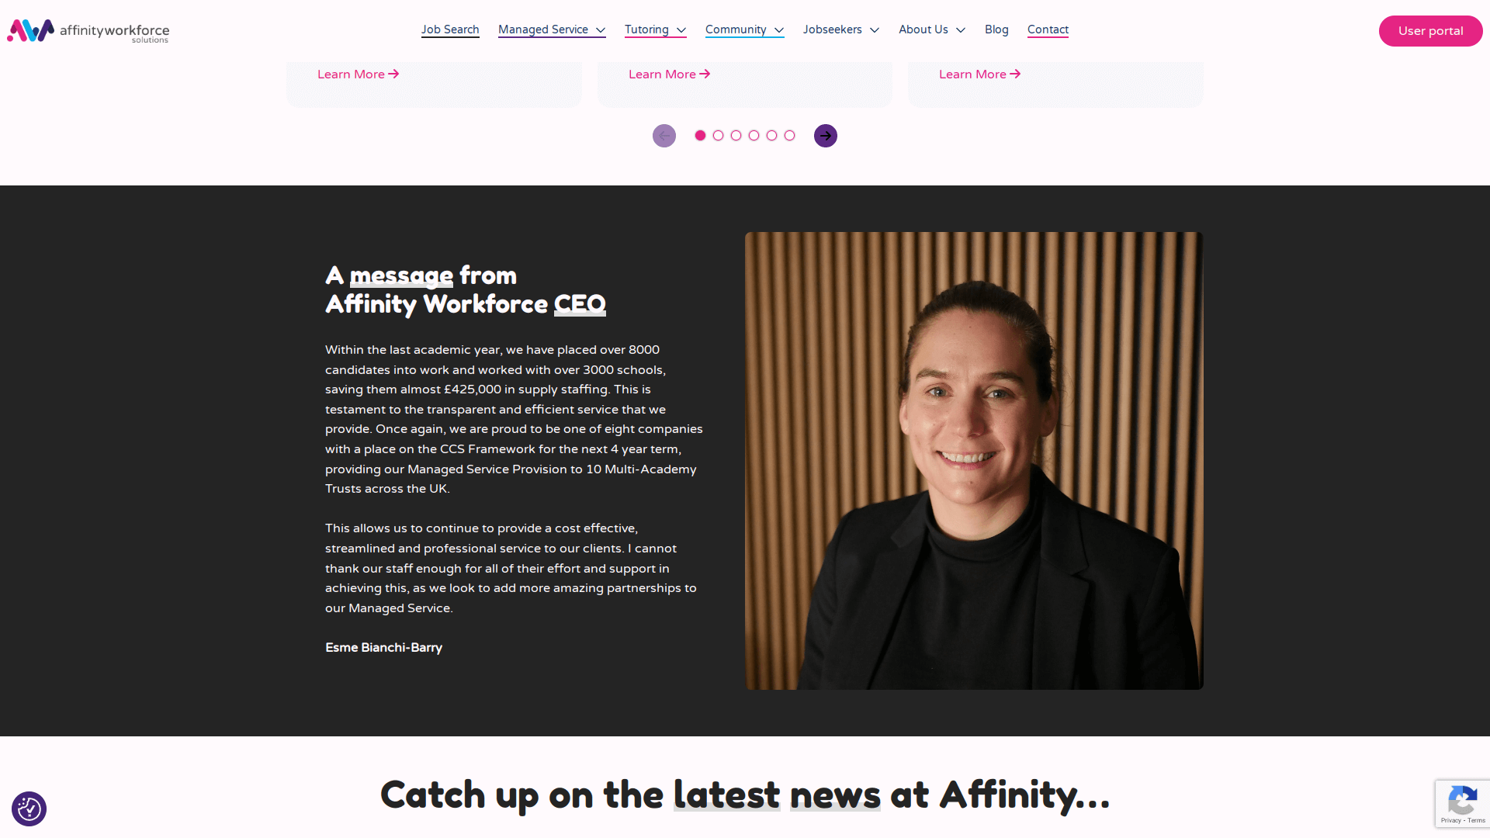Click the User portal button
The height and width of the screenshot is (838, 1490).
[x=1429, y=31]
